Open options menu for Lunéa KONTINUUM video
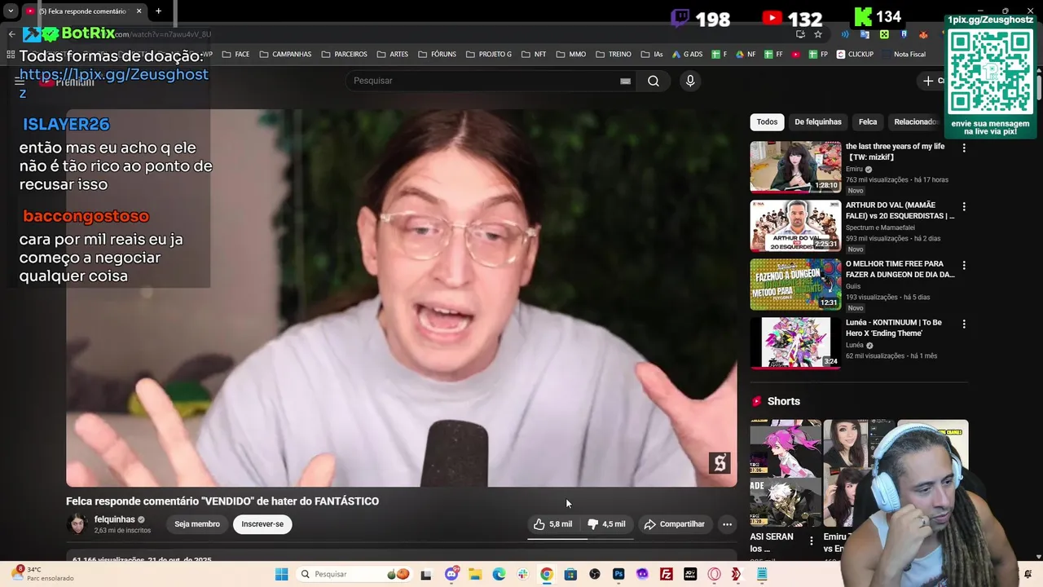The width and height of the screenshot is (1043, 587). coord(964,324)
